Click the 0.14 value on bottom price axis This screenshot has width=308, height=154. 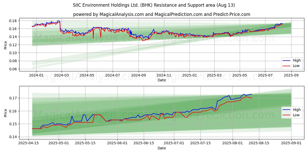coord(13,137)
